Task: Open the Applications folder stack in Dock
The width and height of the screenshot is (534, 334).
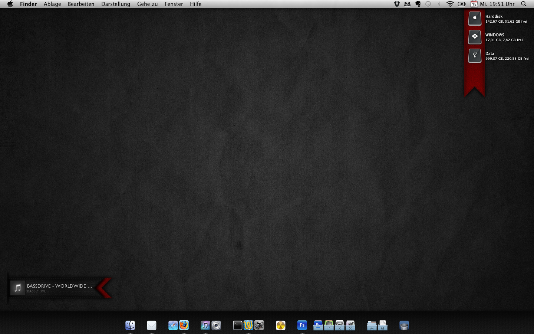Action: click(x=372, y=325)
